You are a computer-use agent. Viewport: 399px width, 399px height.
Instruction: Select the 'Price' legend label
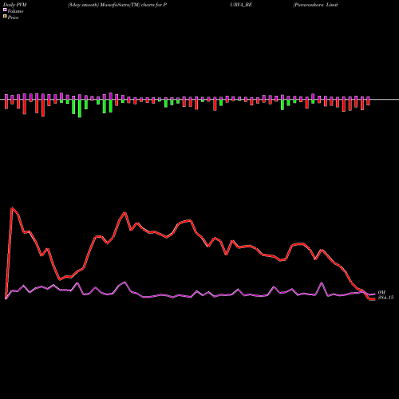click(x=13, y=18)
